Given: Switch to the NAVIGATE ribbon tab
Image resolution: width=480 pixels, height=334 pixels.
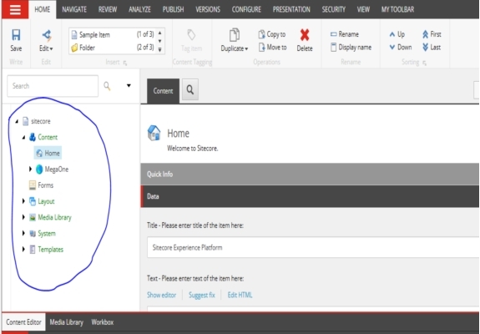Looking at the screenshot, I should (74, 9).
